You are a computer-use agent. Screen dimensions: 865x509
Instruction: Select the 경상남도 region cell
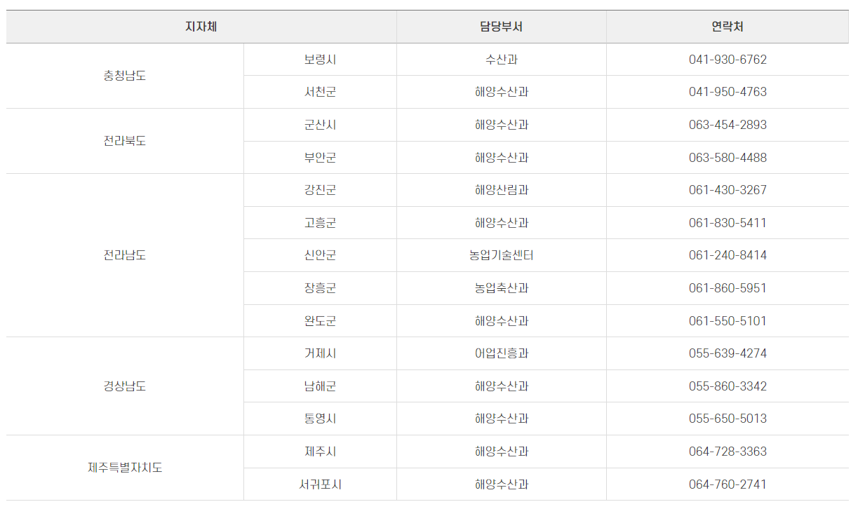pyautogui.click(x=125, y=386)
